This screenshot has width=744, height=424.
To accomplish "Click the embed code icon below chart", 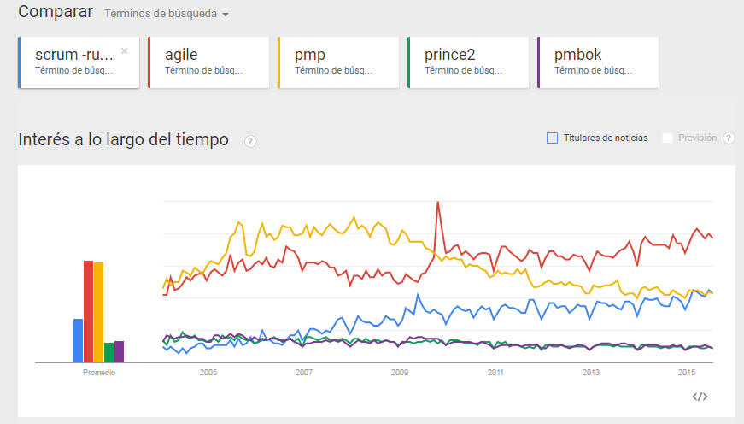I will click(x=700, y=396).
